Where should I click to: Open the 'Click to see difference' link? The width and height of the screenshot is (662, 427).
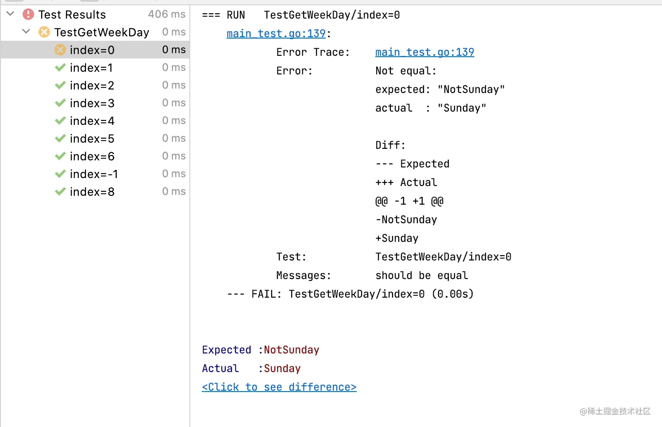279,387
